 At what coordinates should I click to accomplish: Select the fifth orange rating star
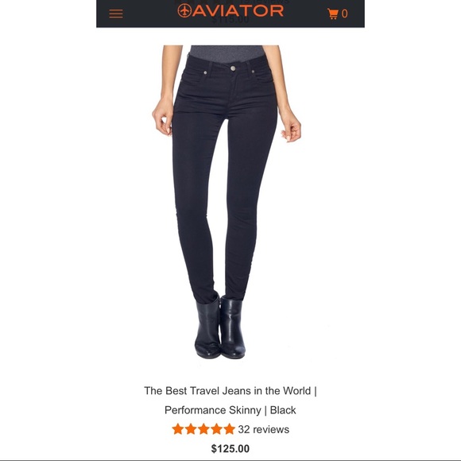tap(230, 429)
